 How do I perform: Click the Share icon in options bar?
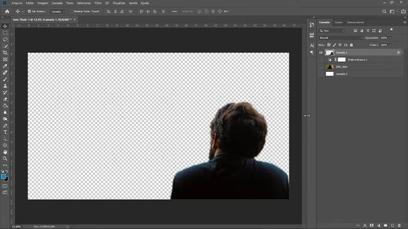(404, 11)
